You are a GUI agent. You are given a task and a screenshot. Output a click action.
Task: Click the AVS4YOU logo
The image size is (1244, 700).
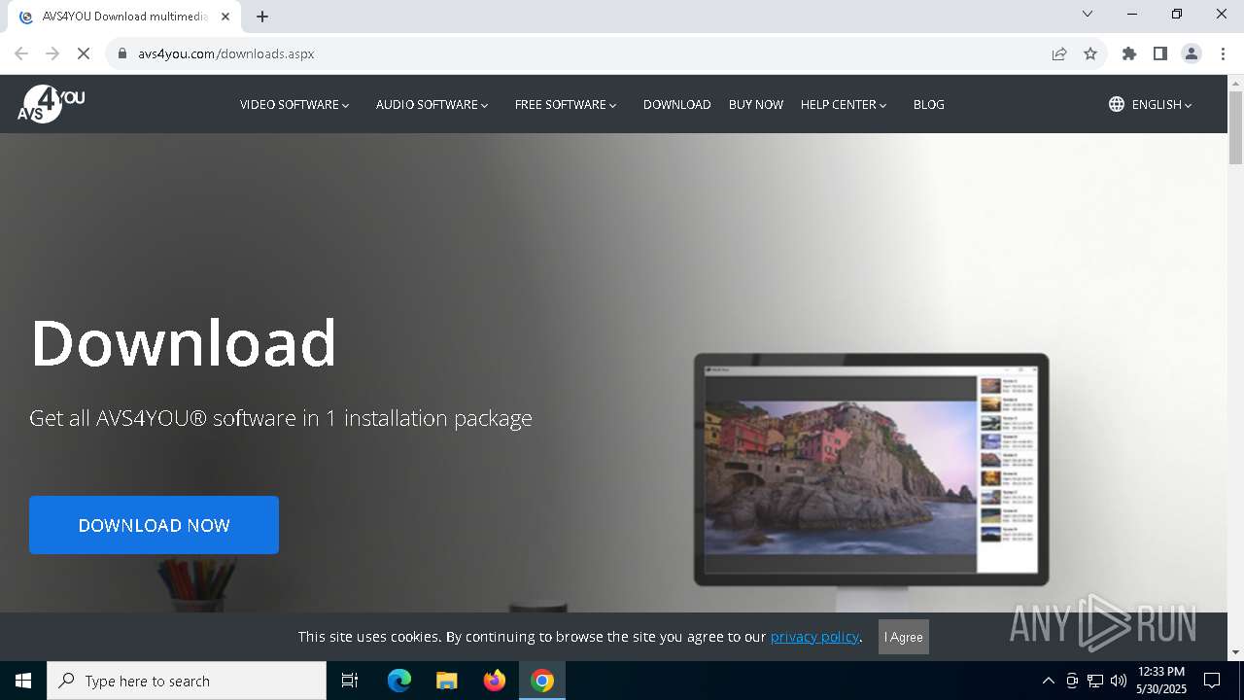pos(52,104)
